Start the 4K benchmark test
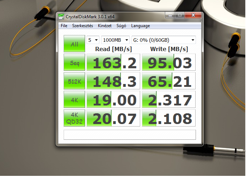The width and height of the screenshot is (246, 178). pyautogui.click(x=74, y=99)
